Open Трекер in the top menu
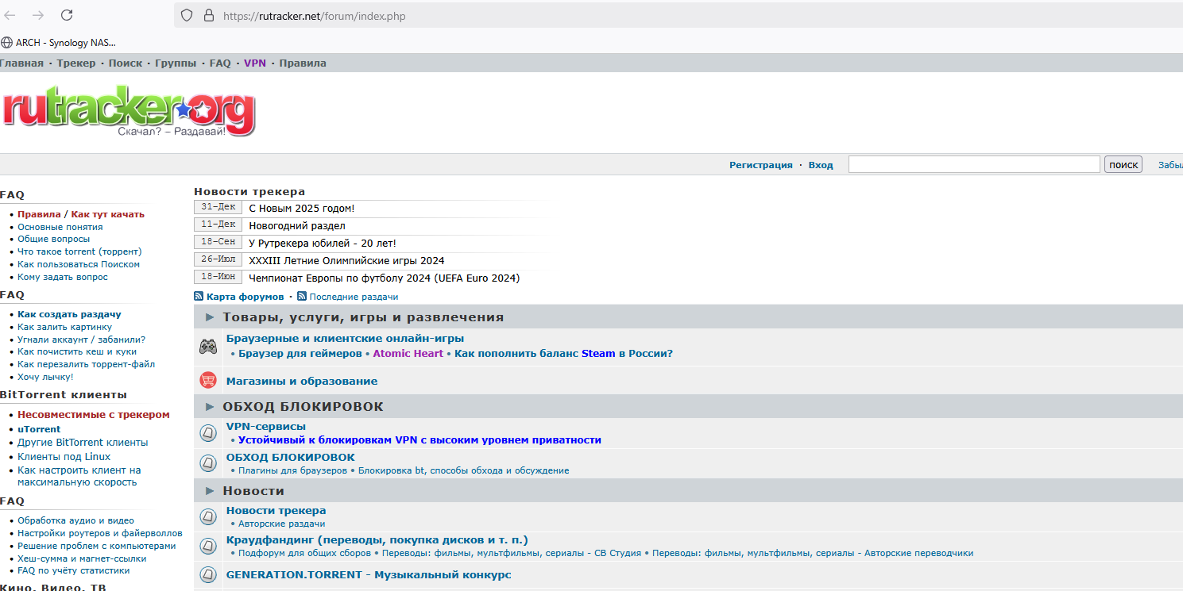Screen dimensions: 1183x591 (76, 63)
